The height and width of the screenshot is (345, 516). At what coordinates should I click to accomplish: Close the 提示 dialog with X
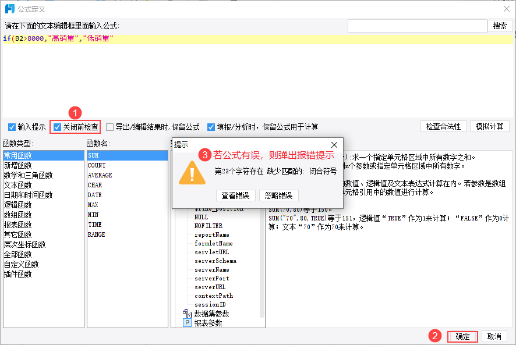click(334, 145)
